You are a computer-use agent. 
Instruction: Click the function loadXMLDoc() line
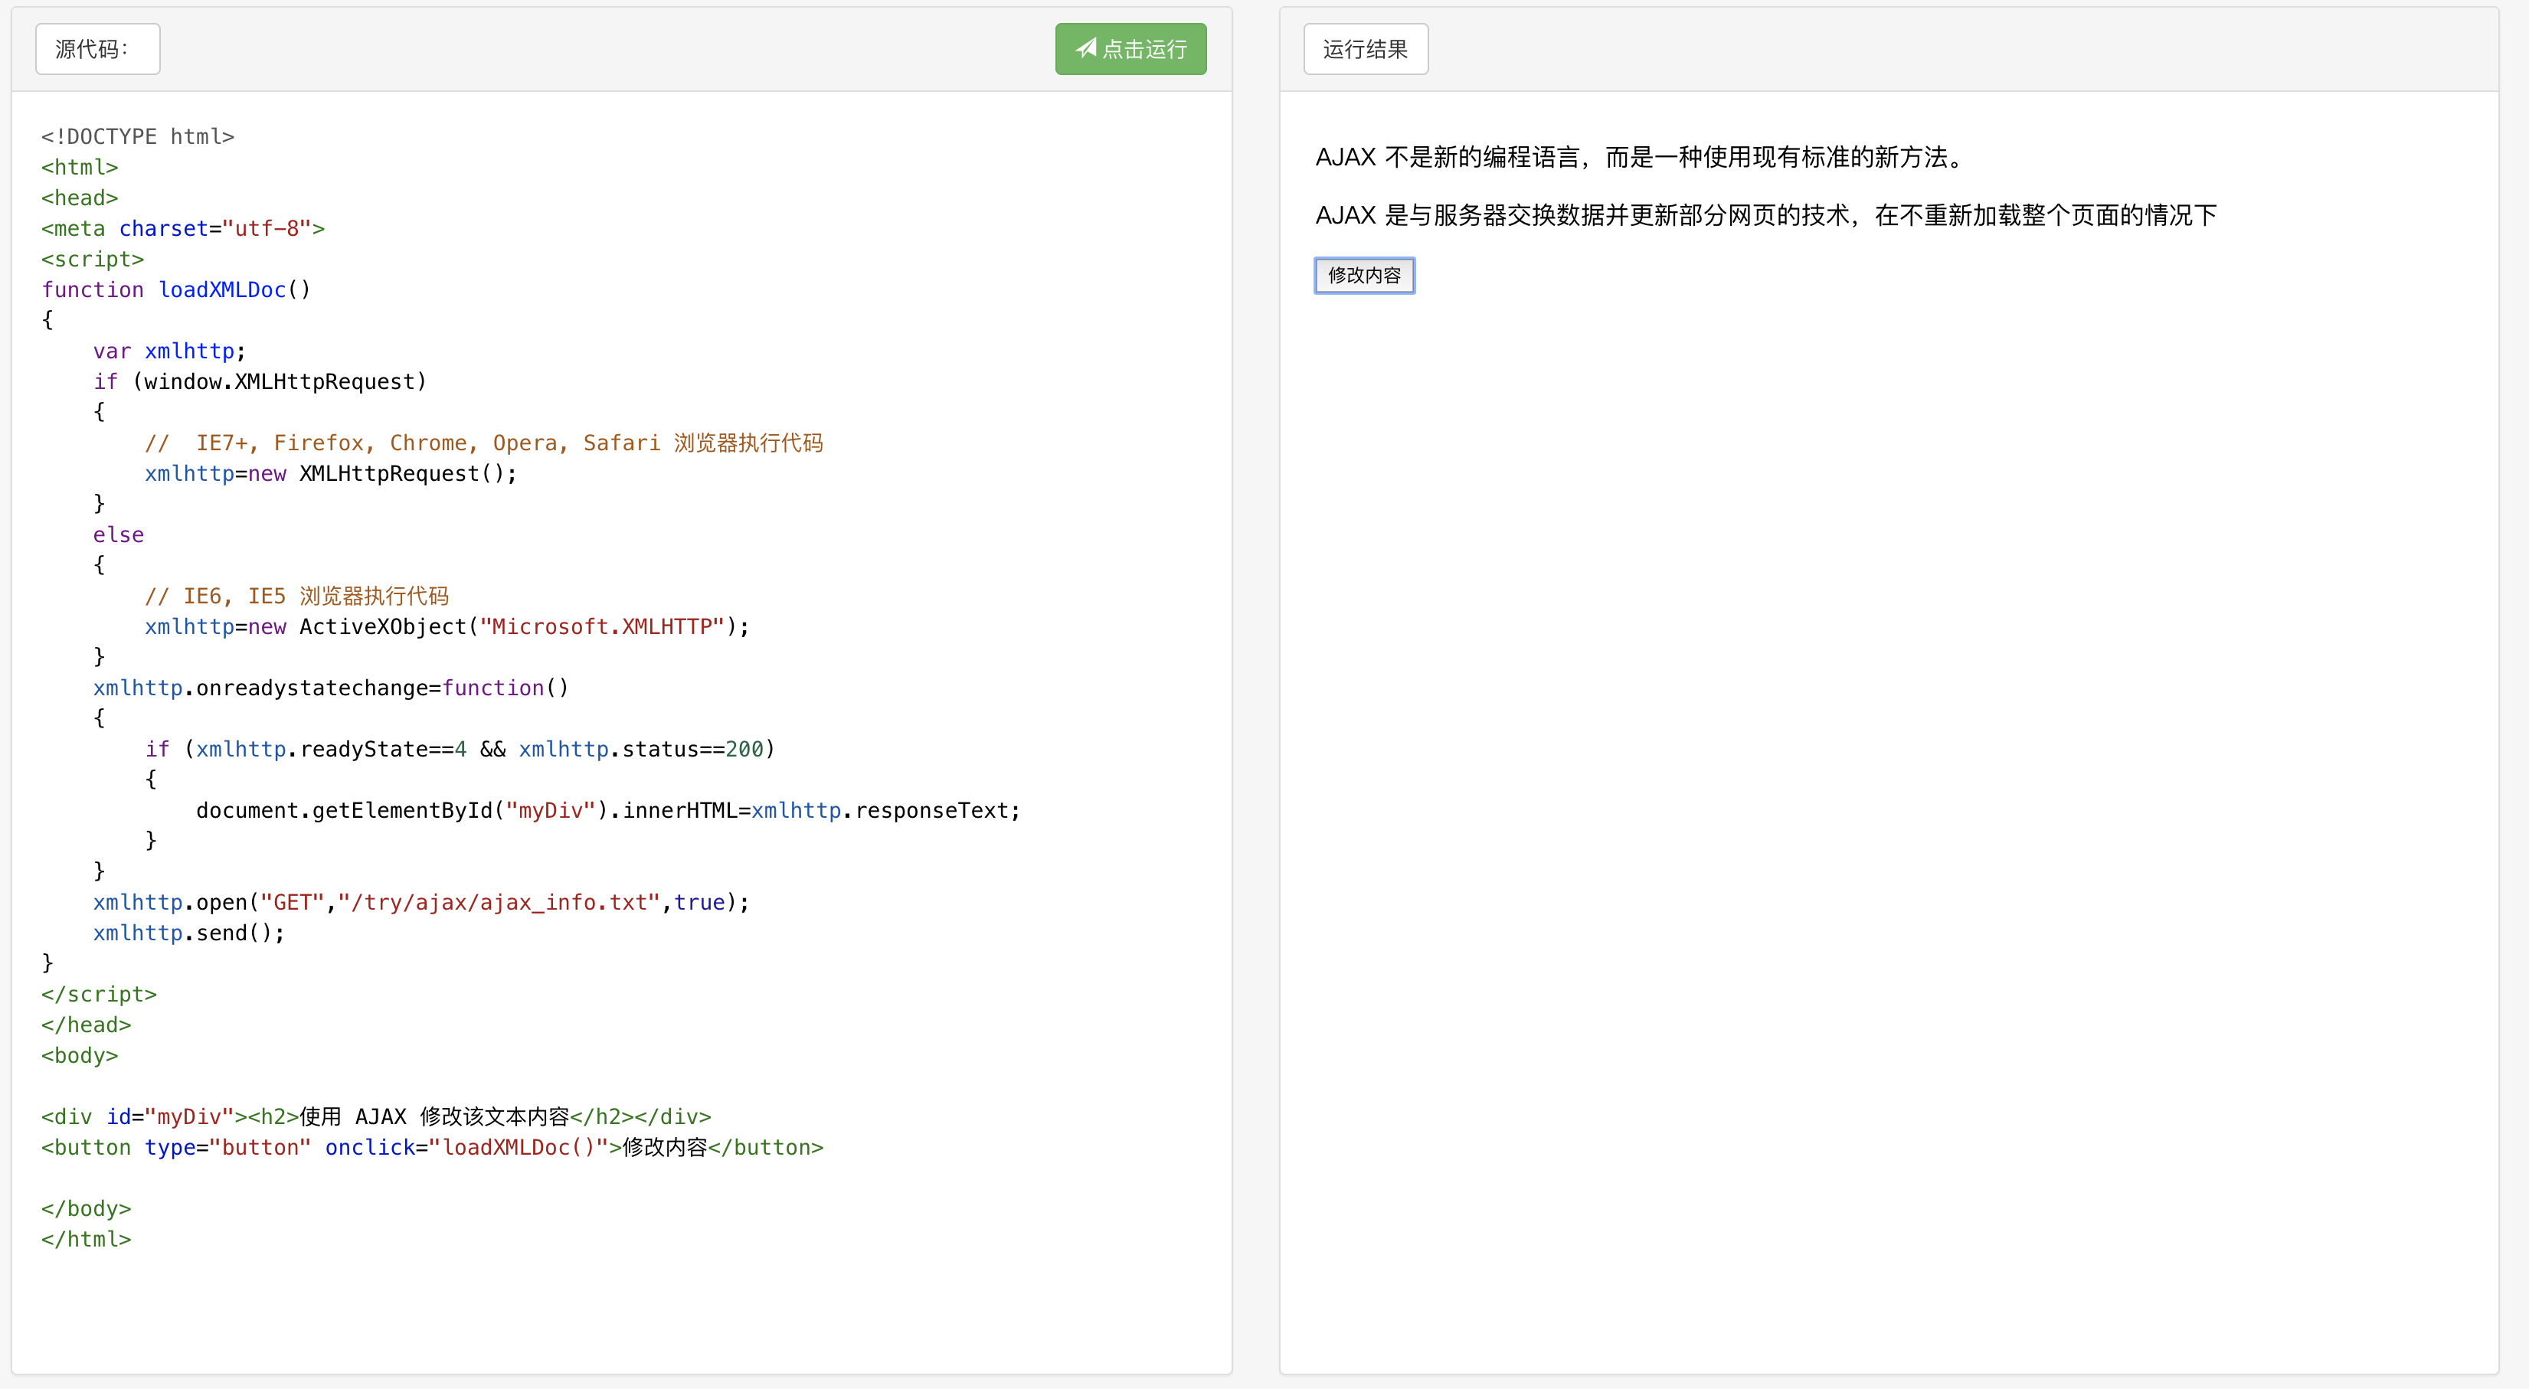point(175,289)
